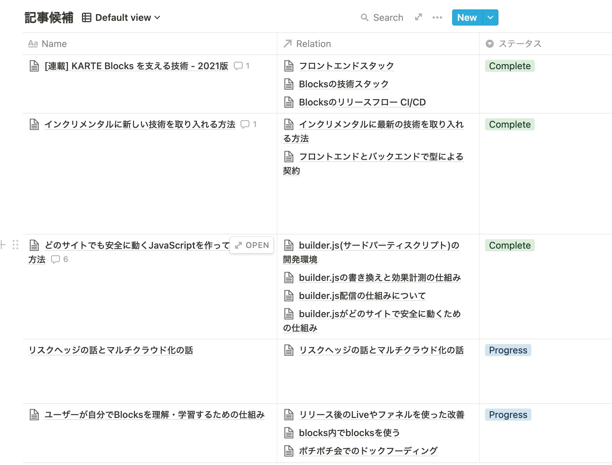Click the plus icon to add a row

3,245
